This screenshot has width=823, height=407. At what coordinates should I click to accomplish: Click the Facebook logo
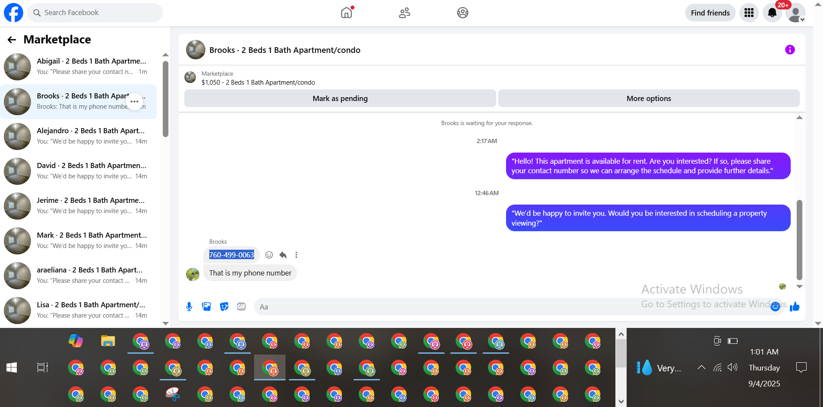click(x=13, y=13)
